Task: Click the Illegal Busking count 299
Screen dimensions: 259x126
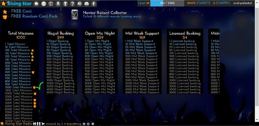Action: click(60, 38)
